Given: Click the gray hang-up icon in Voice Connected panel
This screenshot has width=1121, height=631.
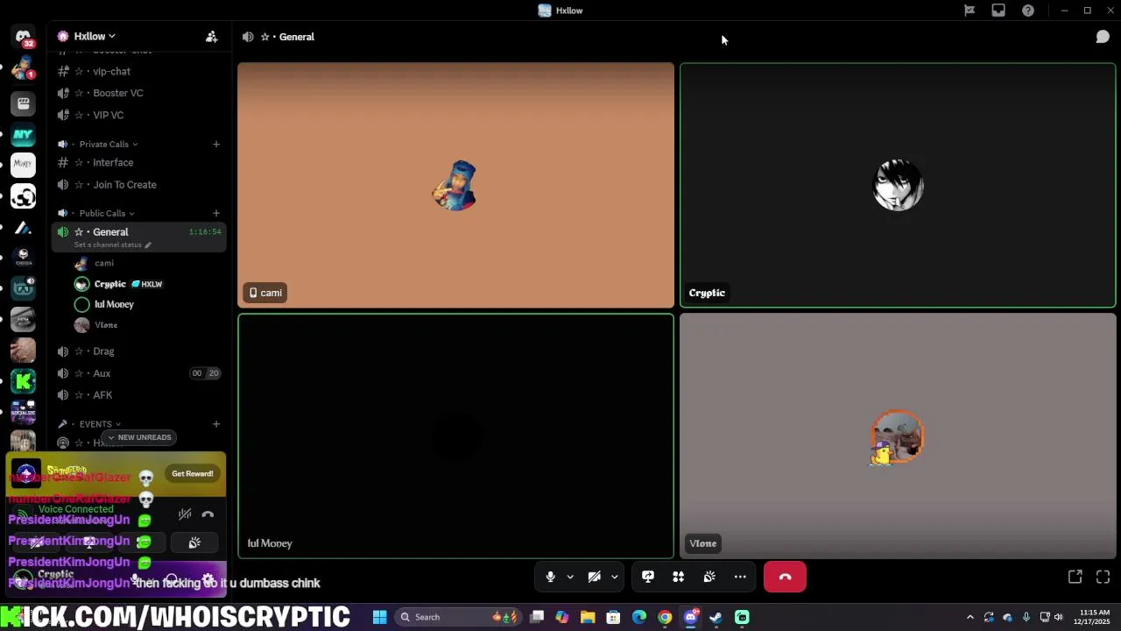Looking at the screenshot, I should pos(208,514).
